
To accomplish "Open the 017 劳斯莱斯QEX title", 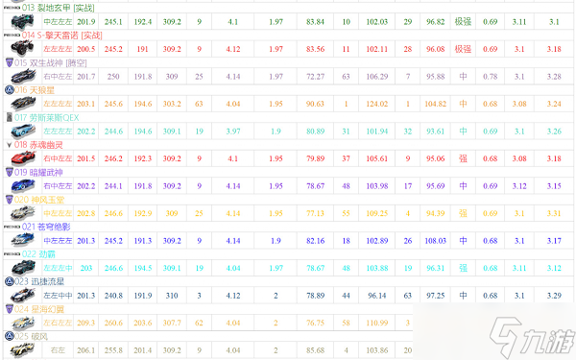I will (47, 117).
